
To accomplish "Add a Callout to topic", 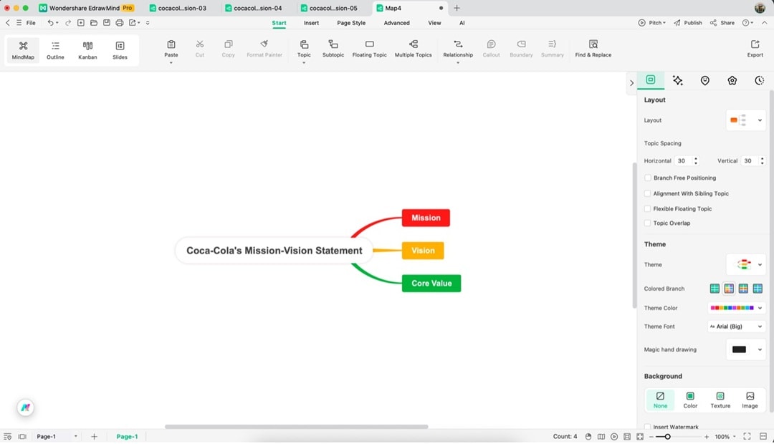I will pos(491,49).
